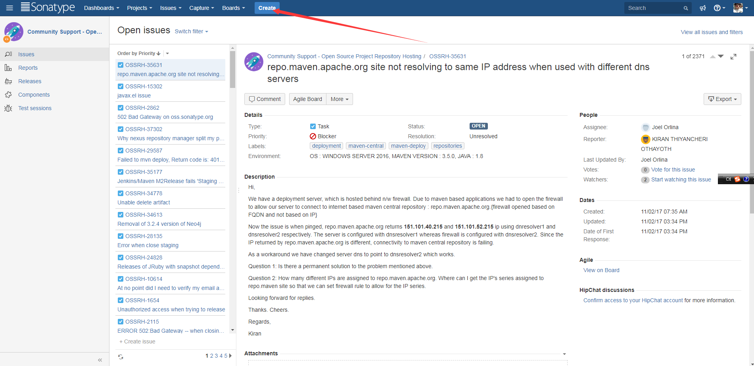Viewport: 754px width, 366px height.
Task: Click the deployment label
Action: (326, 146)
